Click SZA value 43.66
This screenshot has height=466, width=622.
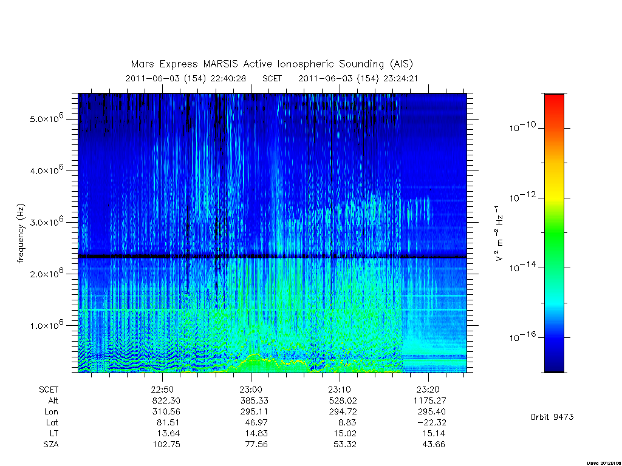click(434, 445)
